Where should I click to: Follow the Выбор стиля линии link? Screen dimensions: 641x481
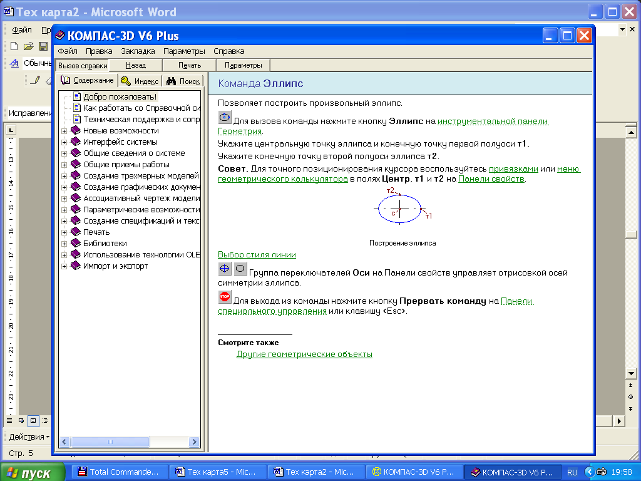point(257,254)
